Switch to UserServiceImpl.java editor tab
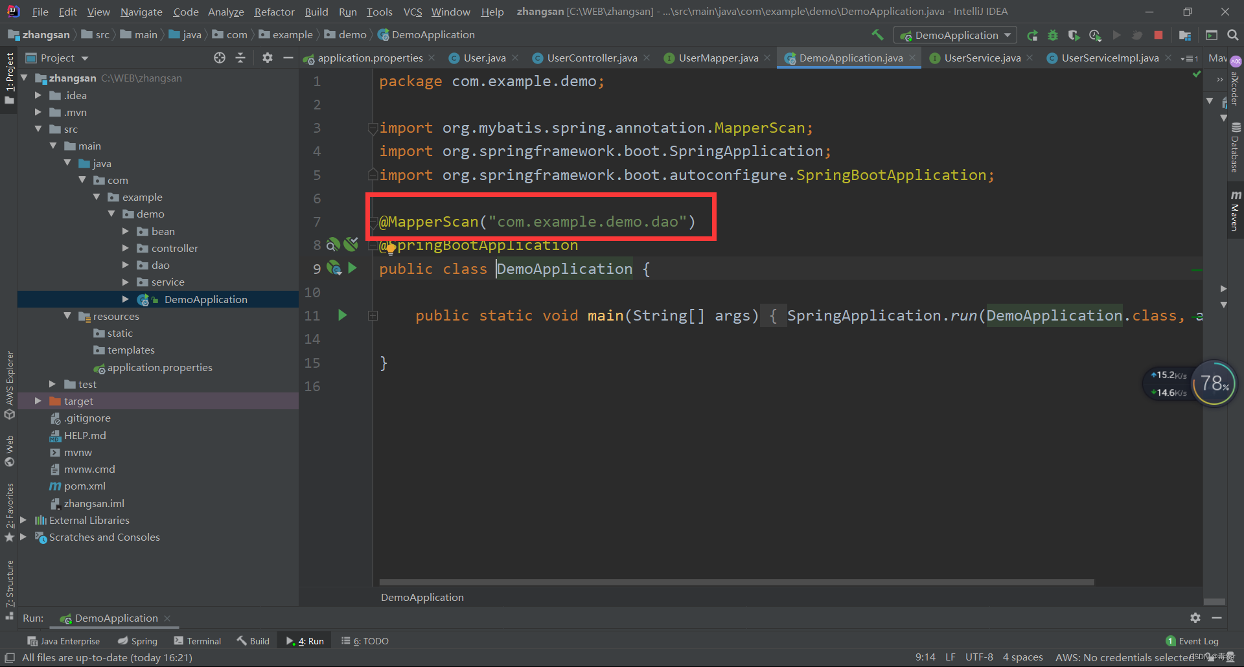The height and width of the screenshot is (667, 1244). 1109,58
